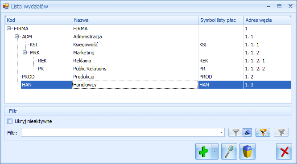Open the Filtr combo box dropdown arrow

click(x=221, y=132)
